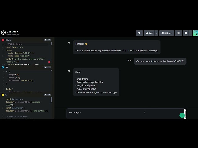Screen dimensions: 198x148
Task: Click the heart love button
Action: click(139, 33)
